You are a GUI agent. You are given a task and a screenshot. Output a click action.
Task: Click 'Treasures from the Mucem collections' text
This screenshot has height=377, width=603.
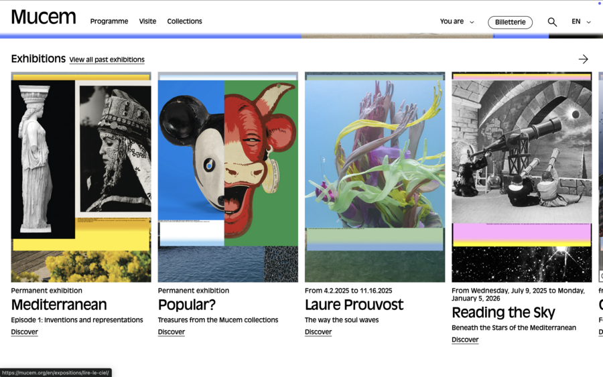coord(218,319)
